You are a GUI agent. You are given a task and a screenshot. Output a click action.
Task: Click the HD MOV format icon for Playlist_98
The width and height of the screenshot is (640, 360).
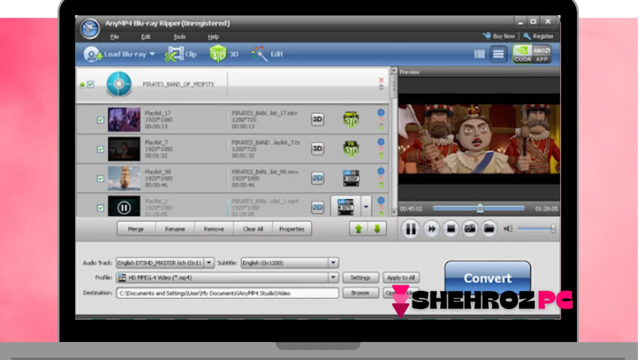point(351,178)
